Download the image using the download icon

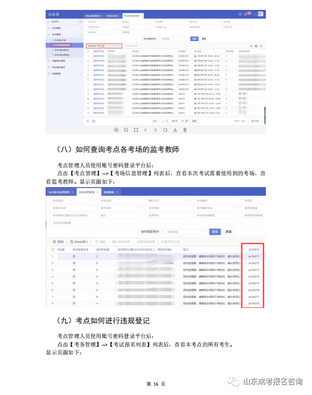pos(175,130)
